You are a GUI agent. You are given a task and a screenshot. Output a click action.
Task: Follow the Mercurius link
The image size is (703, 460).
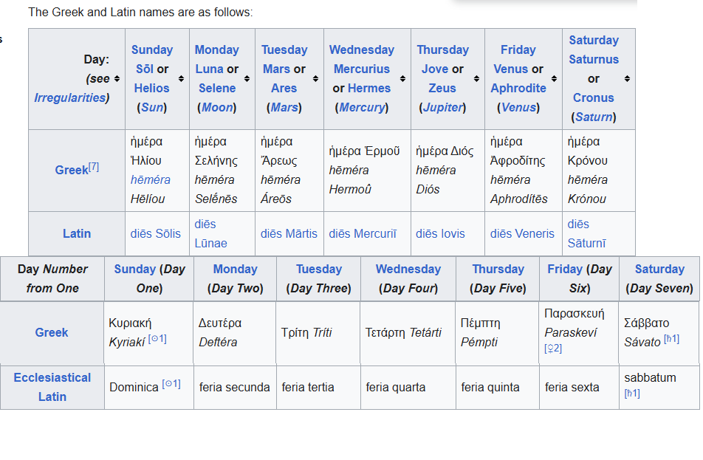pos(362,69)
